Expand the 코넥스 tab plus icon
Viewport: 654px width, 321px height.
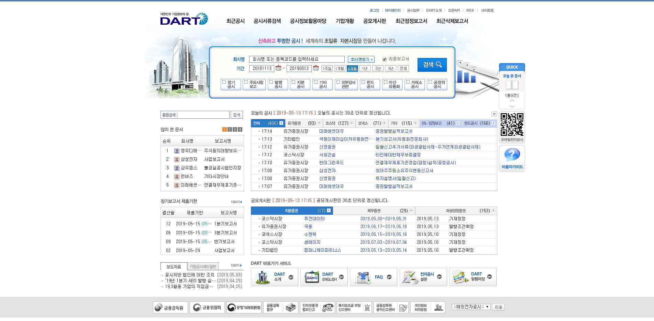[x=384, y=123]
